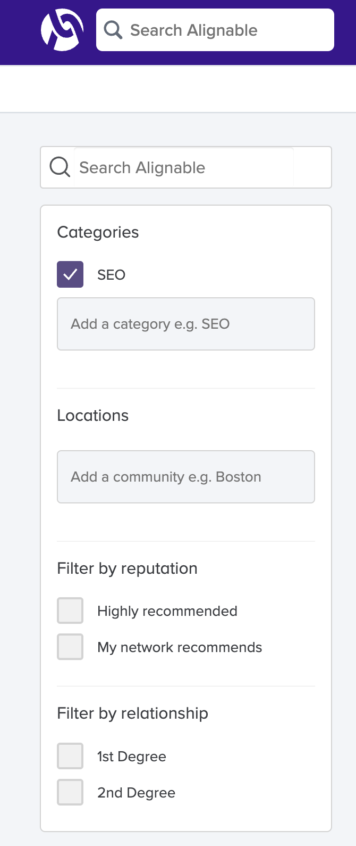Tick the My network recommends checkbox
Screen dimensions: 356x846
click(x=70, y=647)
